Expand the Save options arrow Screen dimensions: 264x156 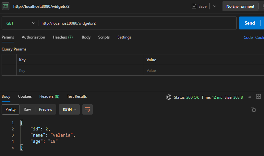214,6
